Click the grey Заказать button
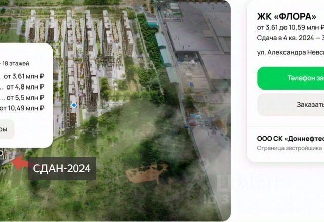The height and width of the screenshot is (222, 324). 291,104
